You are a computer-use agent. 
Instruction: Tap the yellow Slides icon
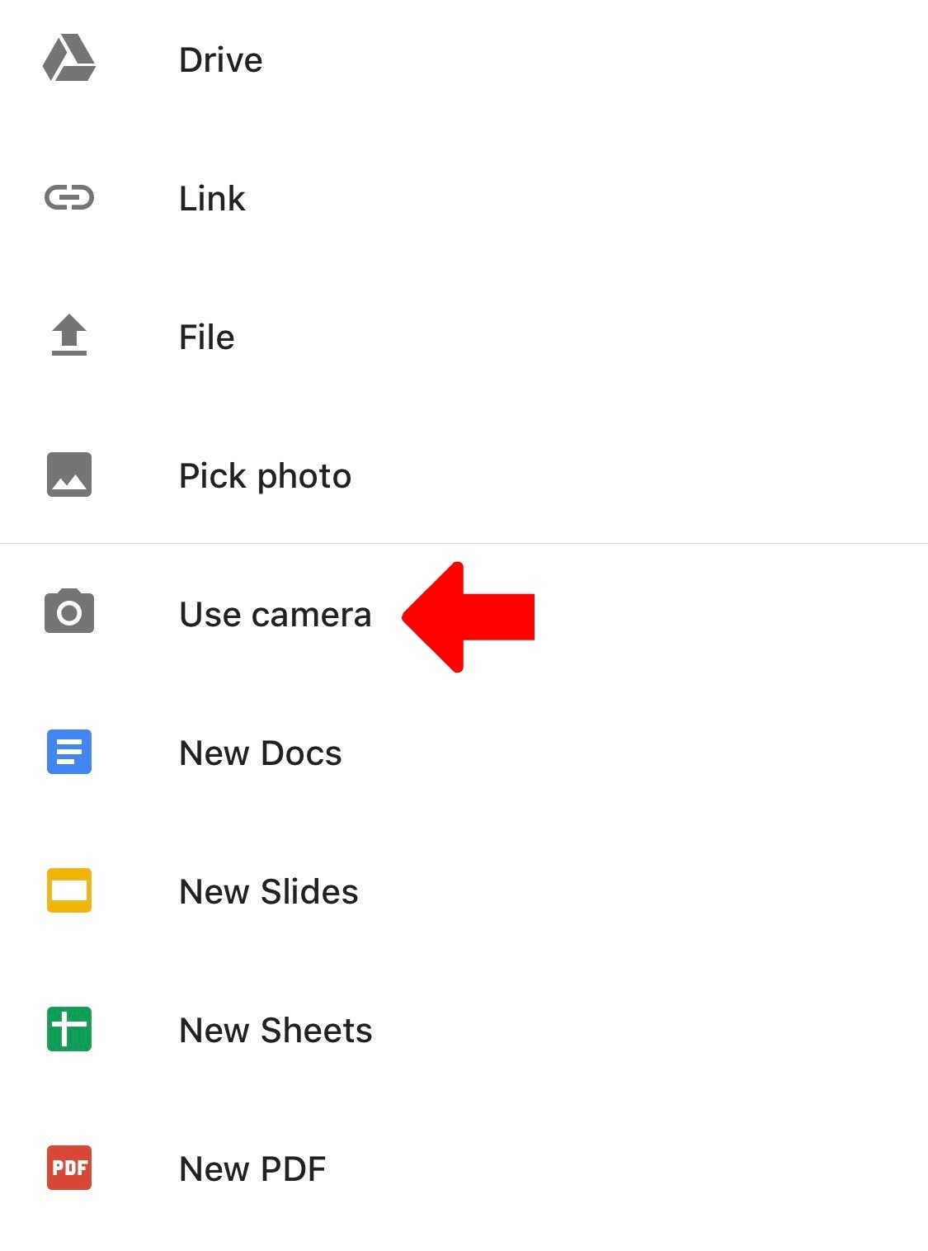tap(69, 890)
